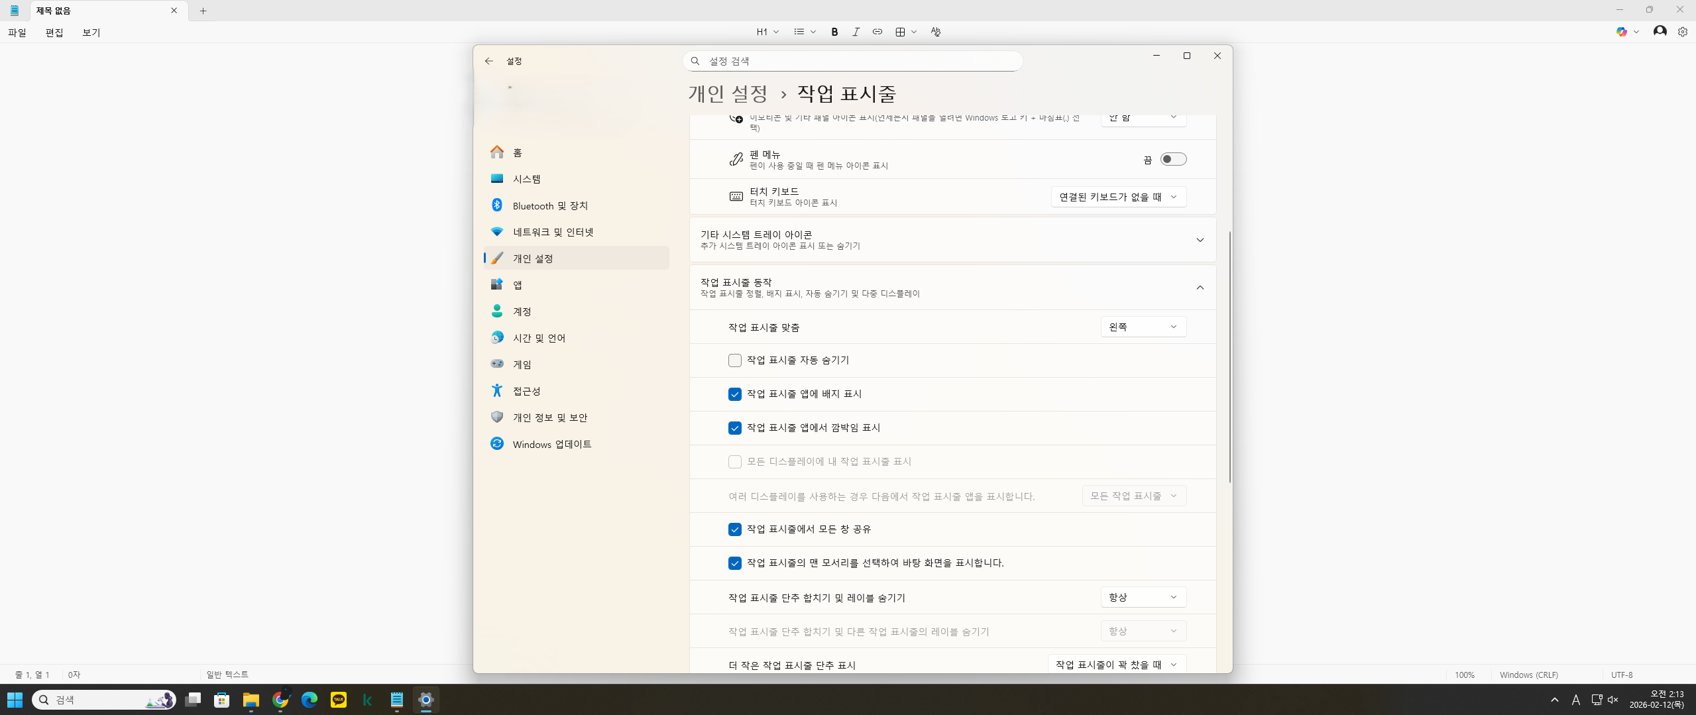This screenshot has width=1696, height=715.
Task: Open the 편집 menu
Action: click(54, 32)
